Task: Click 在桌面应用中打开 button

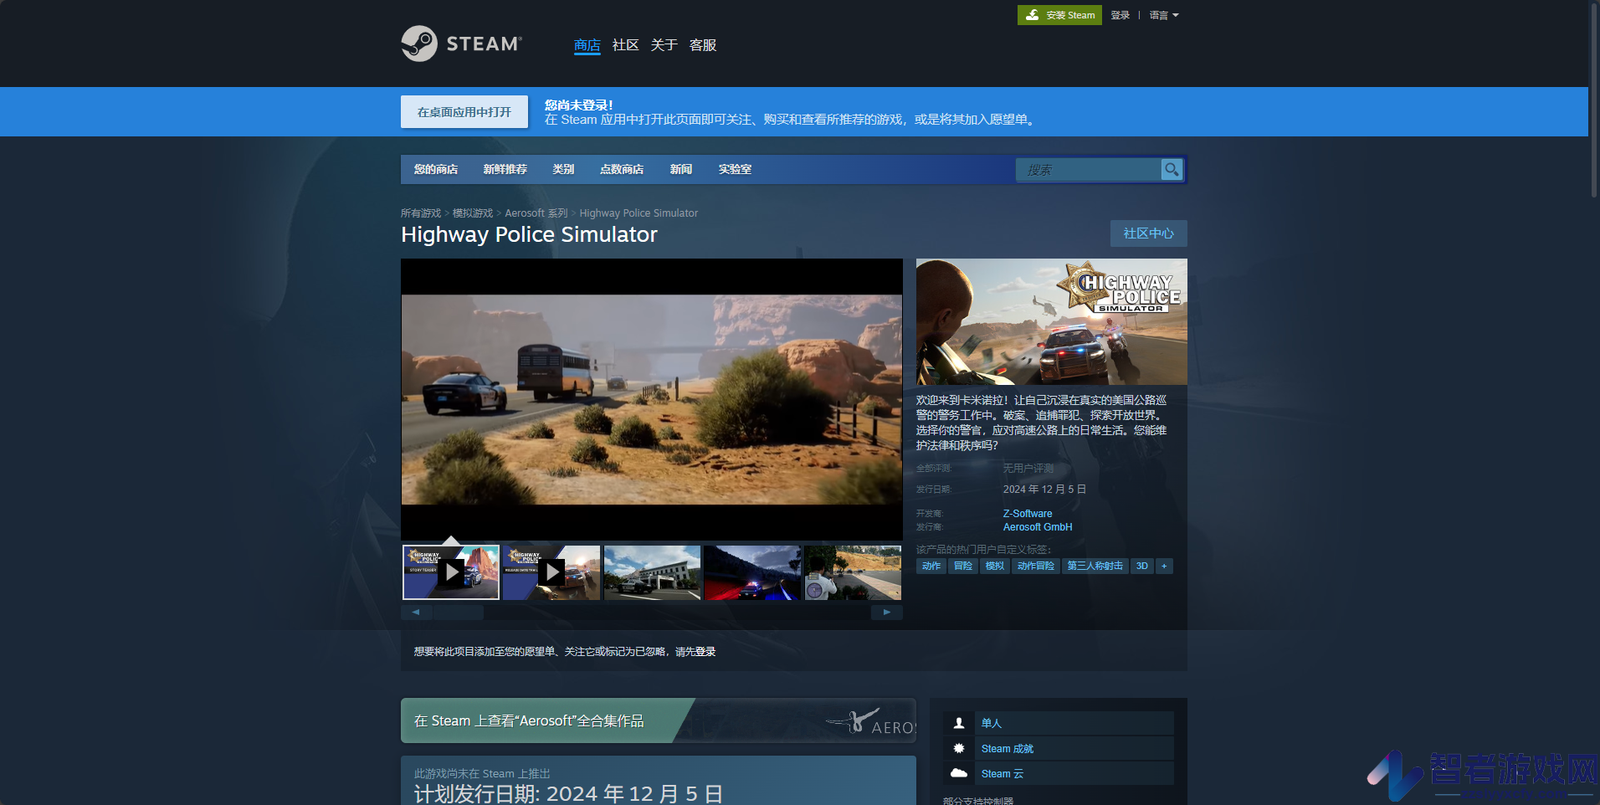Action: point(464,112)
